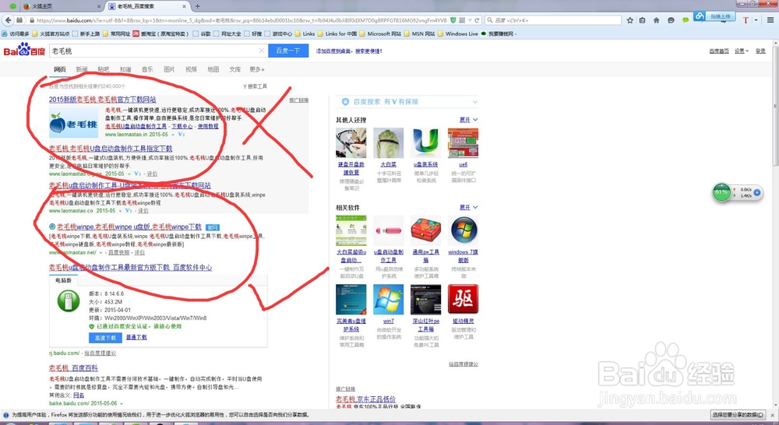Dismiss the Firefox data notification bar X
This screenshot has width=779, height=425.
click(x=773, y=415)
